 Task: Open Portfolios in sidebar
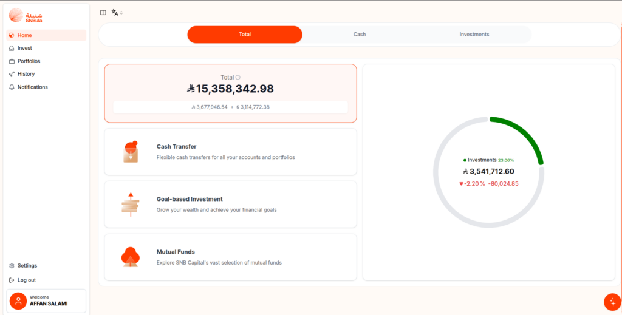46,61
